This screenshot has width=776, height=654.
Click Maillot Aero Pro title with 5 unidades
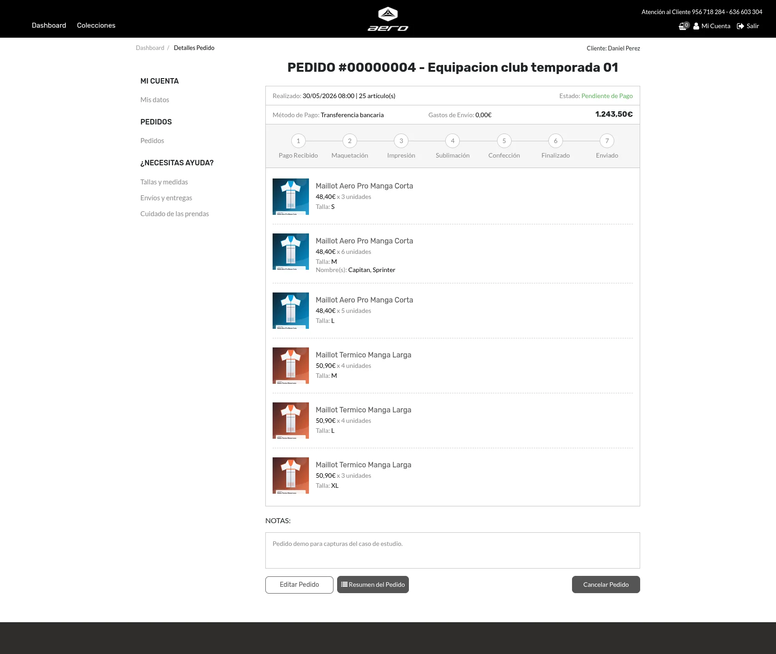[364, 300]
